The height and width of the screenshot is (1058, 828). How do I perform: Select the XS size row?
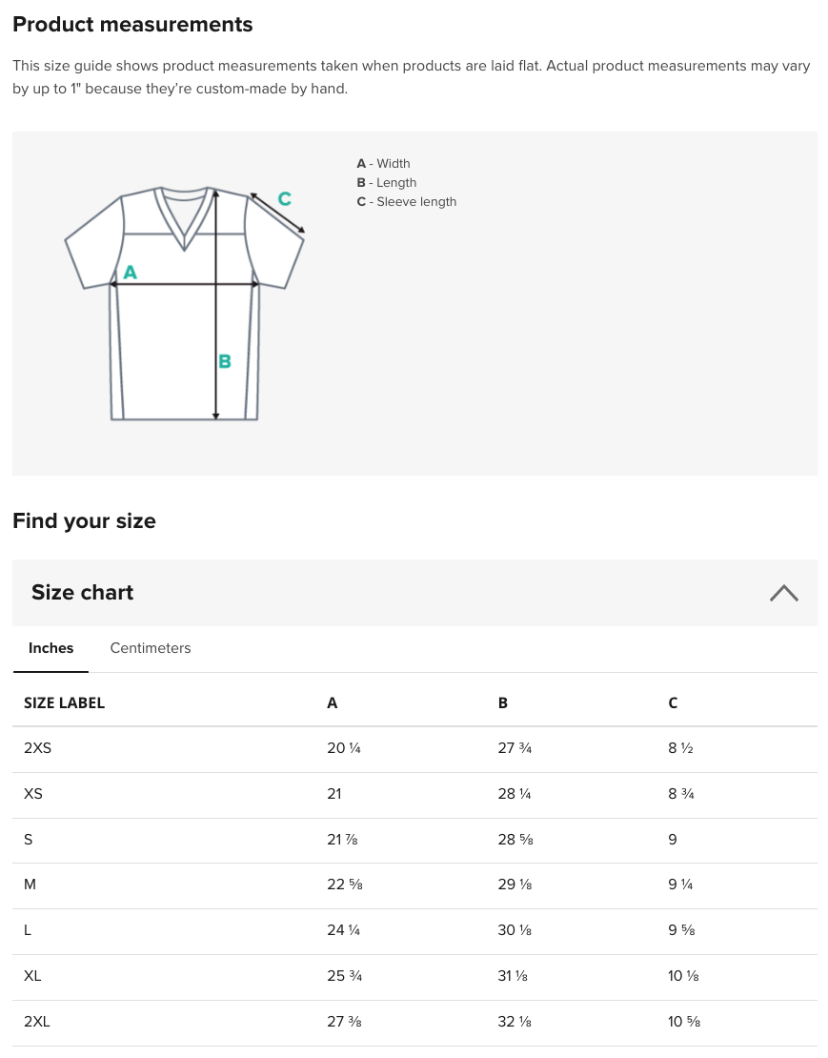click(414, 795)
